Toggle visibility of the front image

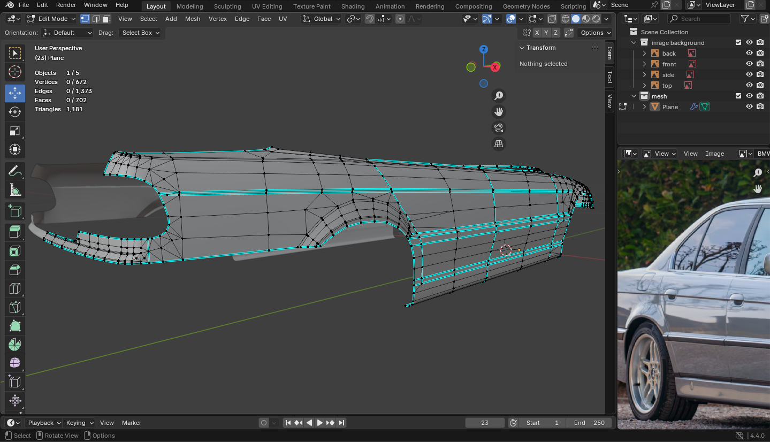(749, 64)
